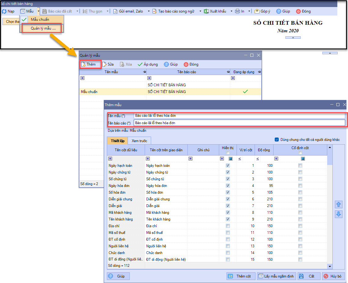Image resolution: width=348 pixels, height=283 pixels.
Task: Click the Xuất khẩu Excel export icon
Action: 206,11
